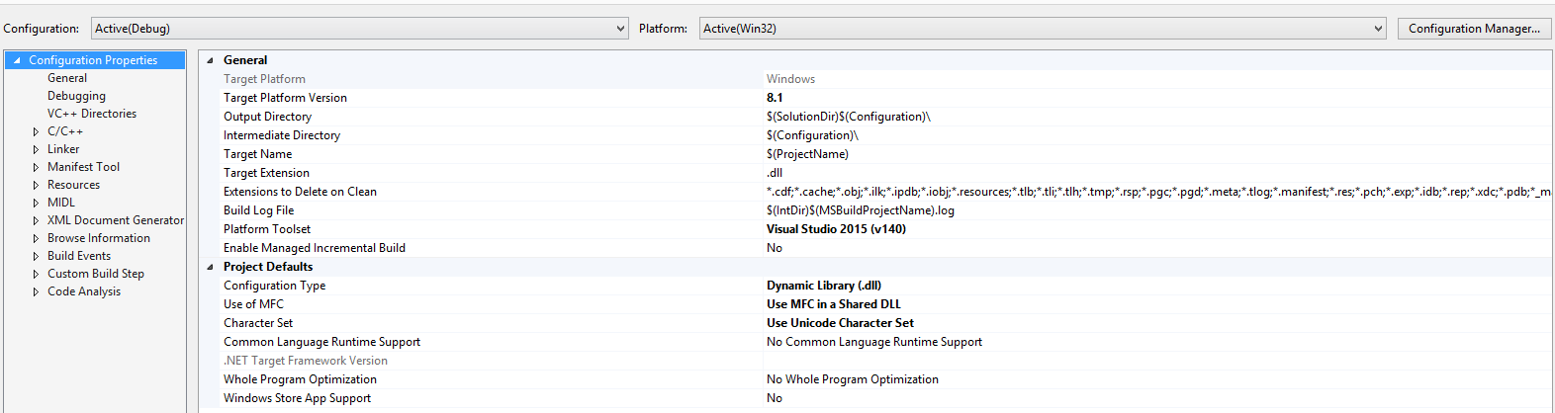Select the Configuration Type property row

coord(275,286)
